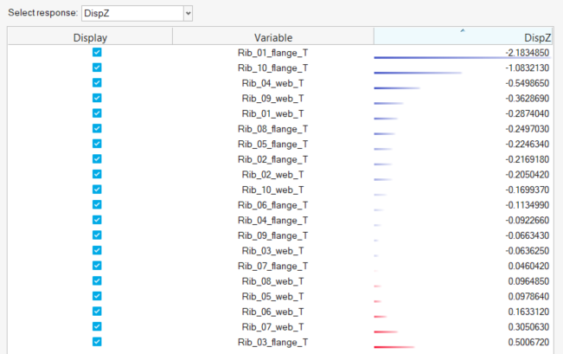Toggle display checkbox for Rib_04_web_T
The image size is (563, 354).
click(x=97, y=83)
